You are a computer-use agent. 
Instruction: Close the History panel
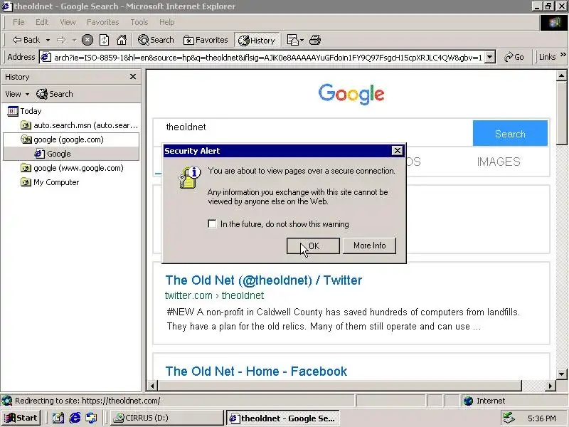pos(133,77)
